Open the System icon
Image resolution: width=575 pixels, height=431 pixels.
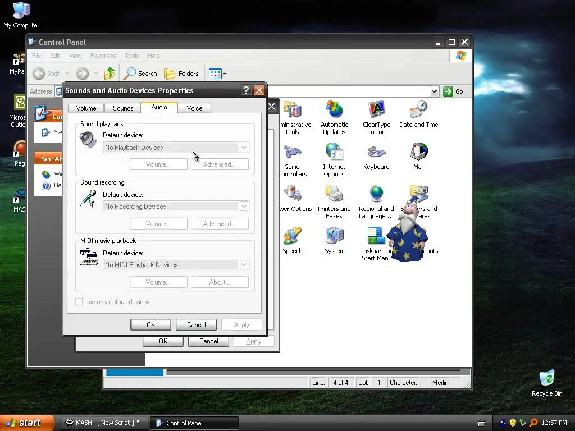pyautogui.click(x=335, y=241)
